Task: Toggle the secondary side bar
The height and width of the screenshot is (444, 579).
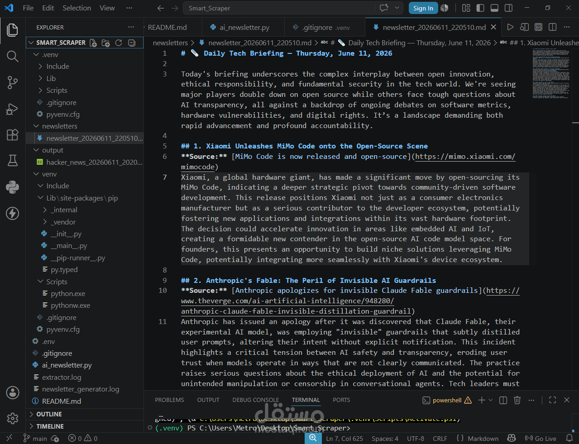Action: (x=508, y=8)
